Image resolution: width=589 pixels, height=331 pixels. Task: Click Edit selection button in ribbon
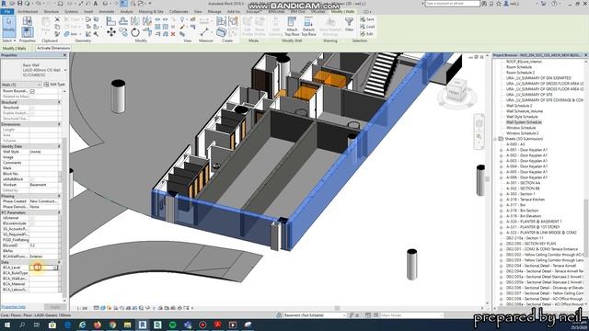[x=367, y=34]
